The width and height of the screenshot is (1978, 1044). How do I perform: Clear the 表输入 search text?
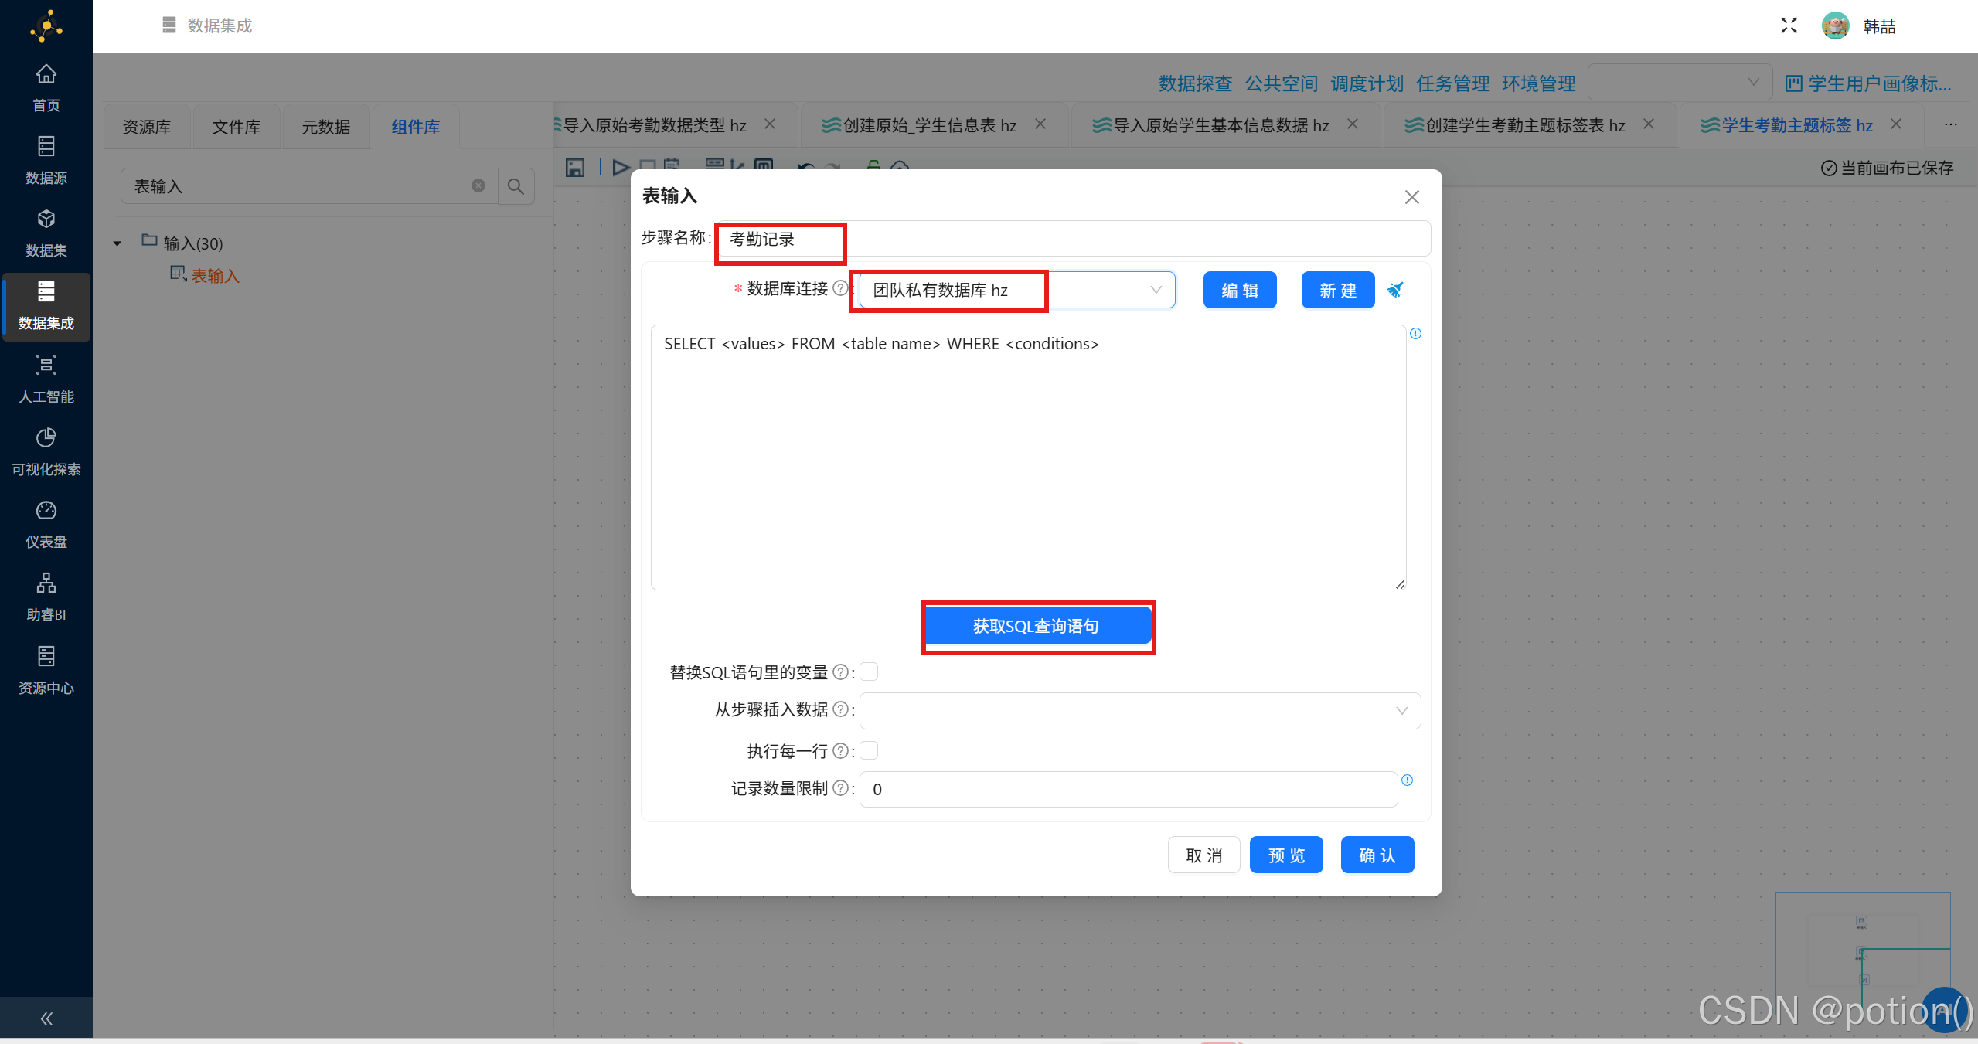[478, 185]
